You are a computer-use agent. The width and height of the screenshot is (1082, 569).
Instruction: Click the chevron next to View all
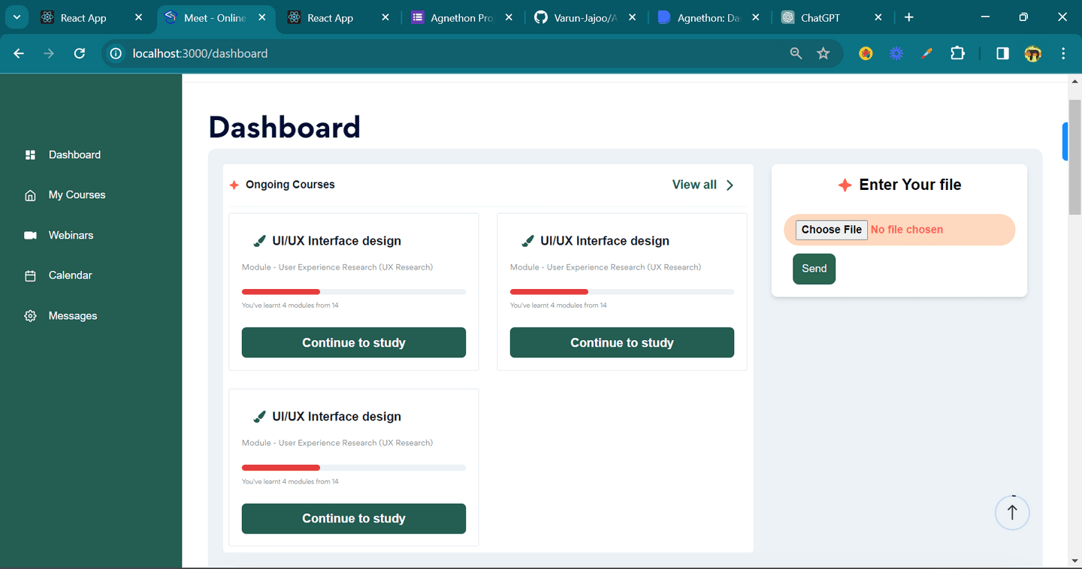pyautogui.click(x=730, y=185)
